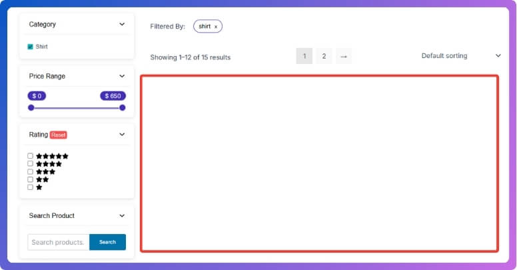Screen dimensions: 517x270
Task: Collapse the Price Range panel chevron
Action: tap(122, 76)
